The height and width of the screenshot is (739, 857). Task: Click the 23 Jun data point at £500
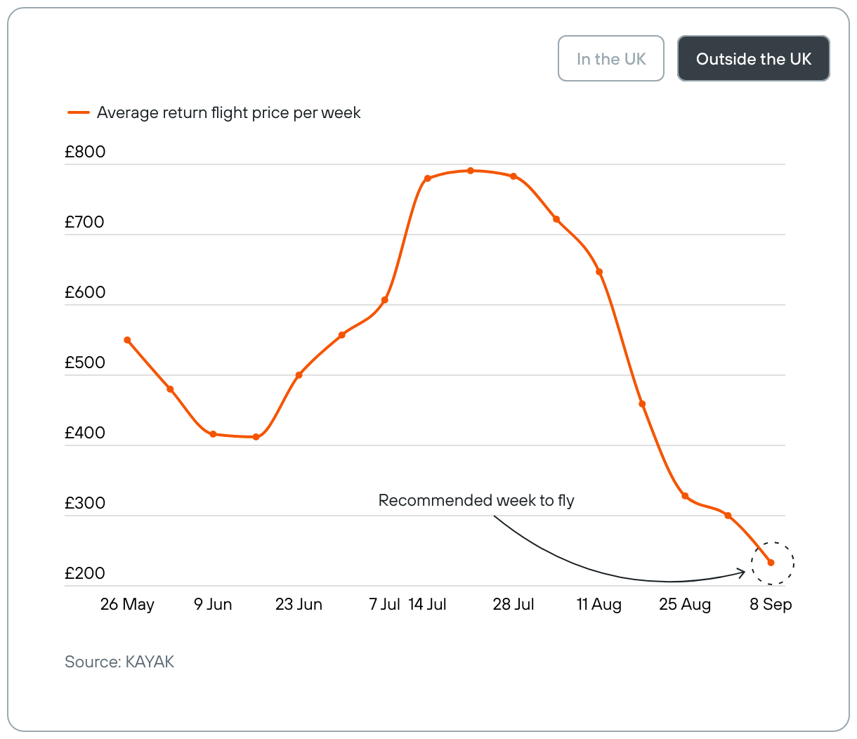pyautogui.click(x=299, y=375)
